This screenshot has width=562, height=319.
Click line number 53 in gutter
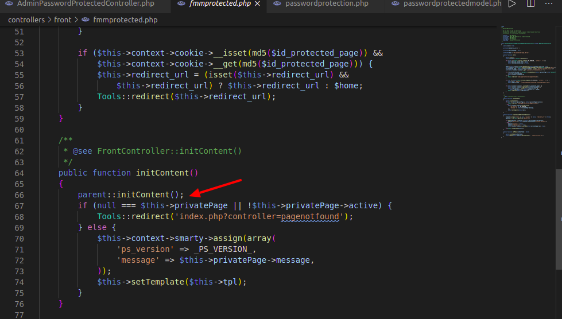[20, 53]
